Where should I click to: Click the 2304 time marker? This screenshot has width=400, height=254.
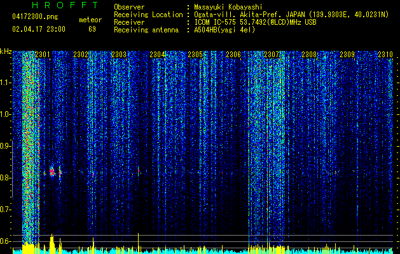[x=157, y=55]
